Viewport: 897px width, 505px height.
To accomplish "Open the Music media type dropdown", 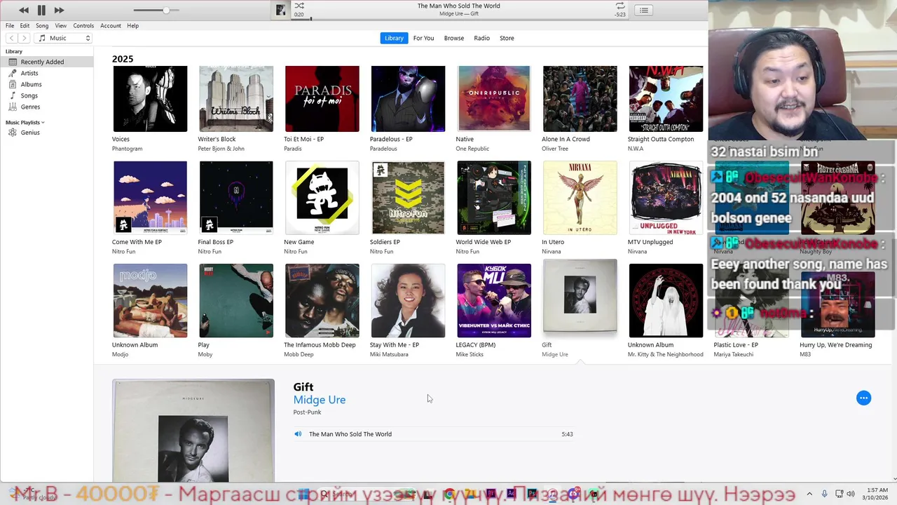I will (63, 38).
